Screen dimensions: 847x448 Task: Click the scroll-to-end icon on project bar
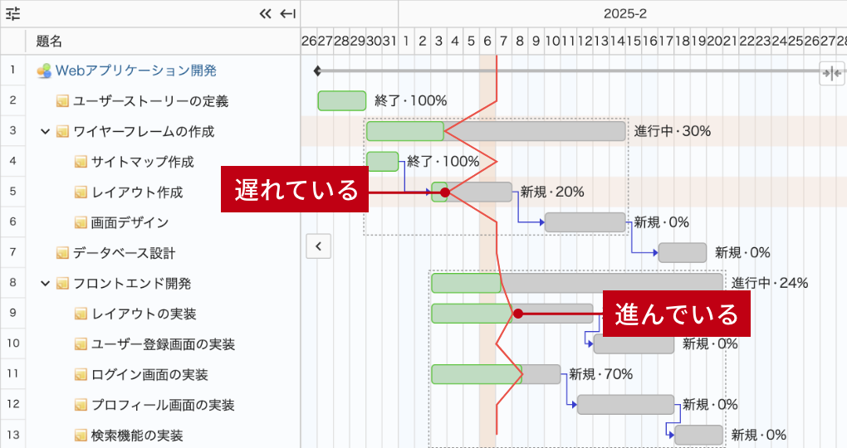click(832, 73)
